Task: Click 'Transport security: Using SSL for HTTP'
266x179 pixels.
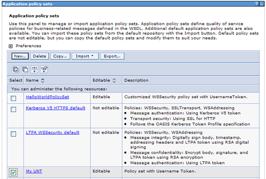Action: [173, 118]
